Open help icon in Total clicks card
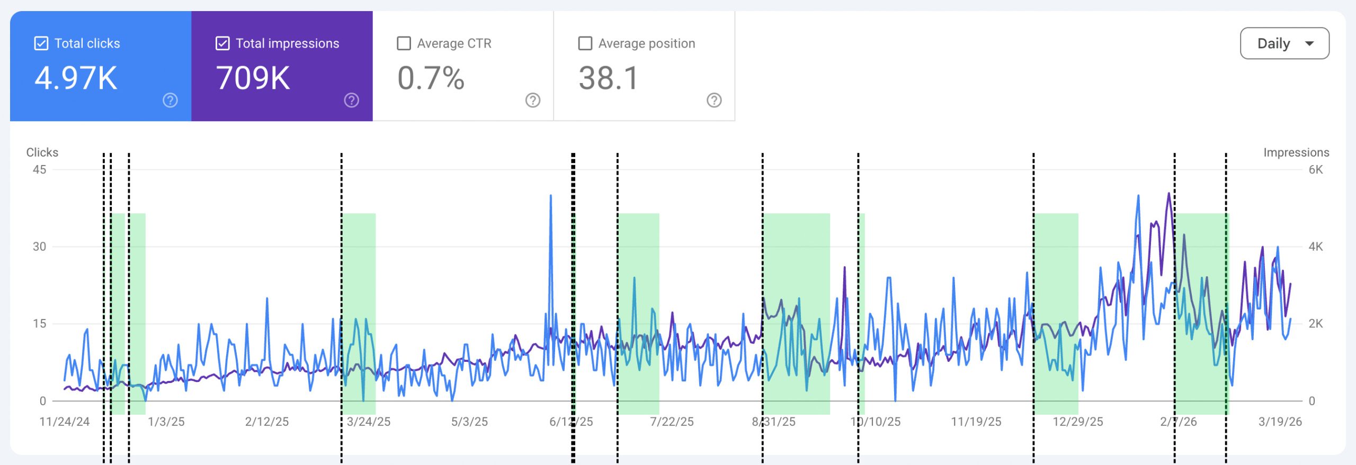Image resolution: width=1356 pixels, height=465 pixels. pyautogui.click(x=170, y=100)
